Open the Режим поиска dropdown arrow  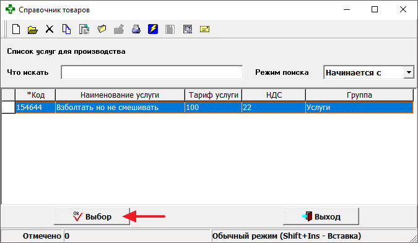409,72
